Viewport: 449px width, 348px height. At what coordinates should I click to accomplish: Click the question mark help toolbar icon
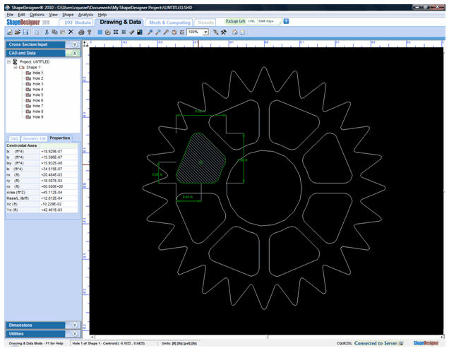tap(90, 32)
